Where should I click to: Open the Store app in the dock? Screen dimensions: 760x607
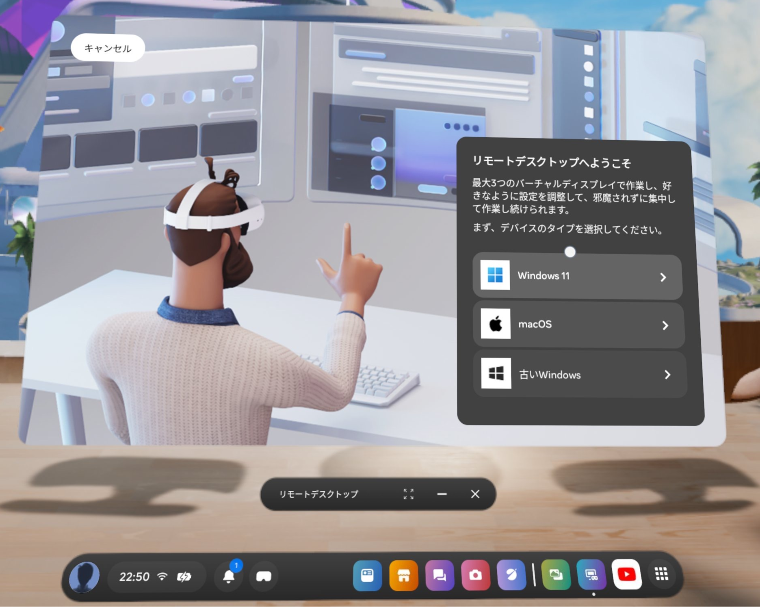click(x=403, y=575)
